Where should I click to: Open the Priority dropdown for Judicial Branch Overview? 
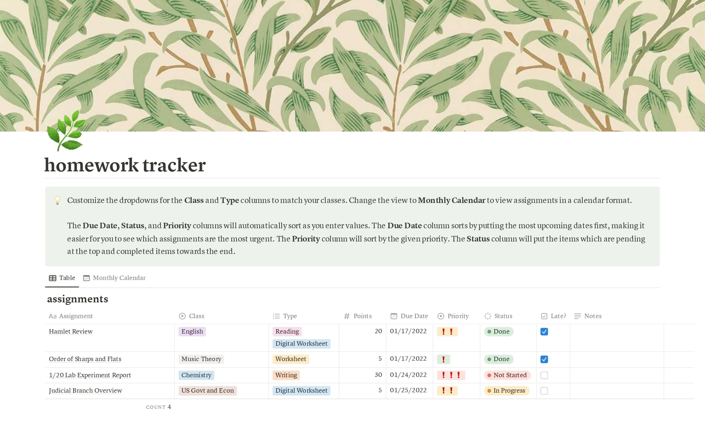(448, 390)
